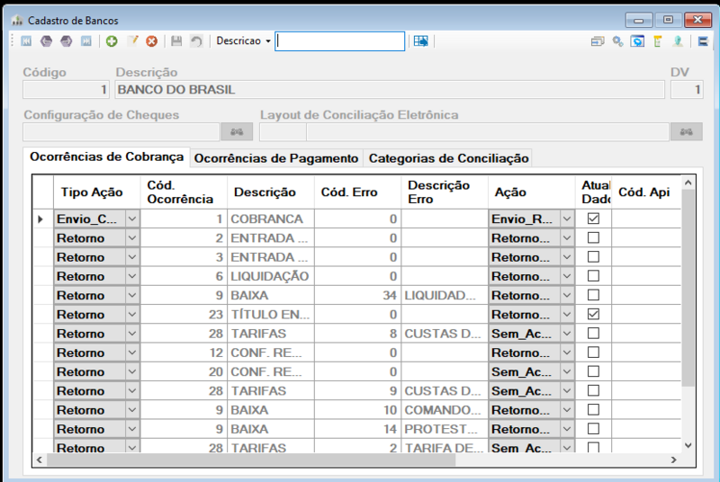The image size is (720, 482).
Task: Click the yellow-green document toolbar icon
Action: [x=658, y=41]
